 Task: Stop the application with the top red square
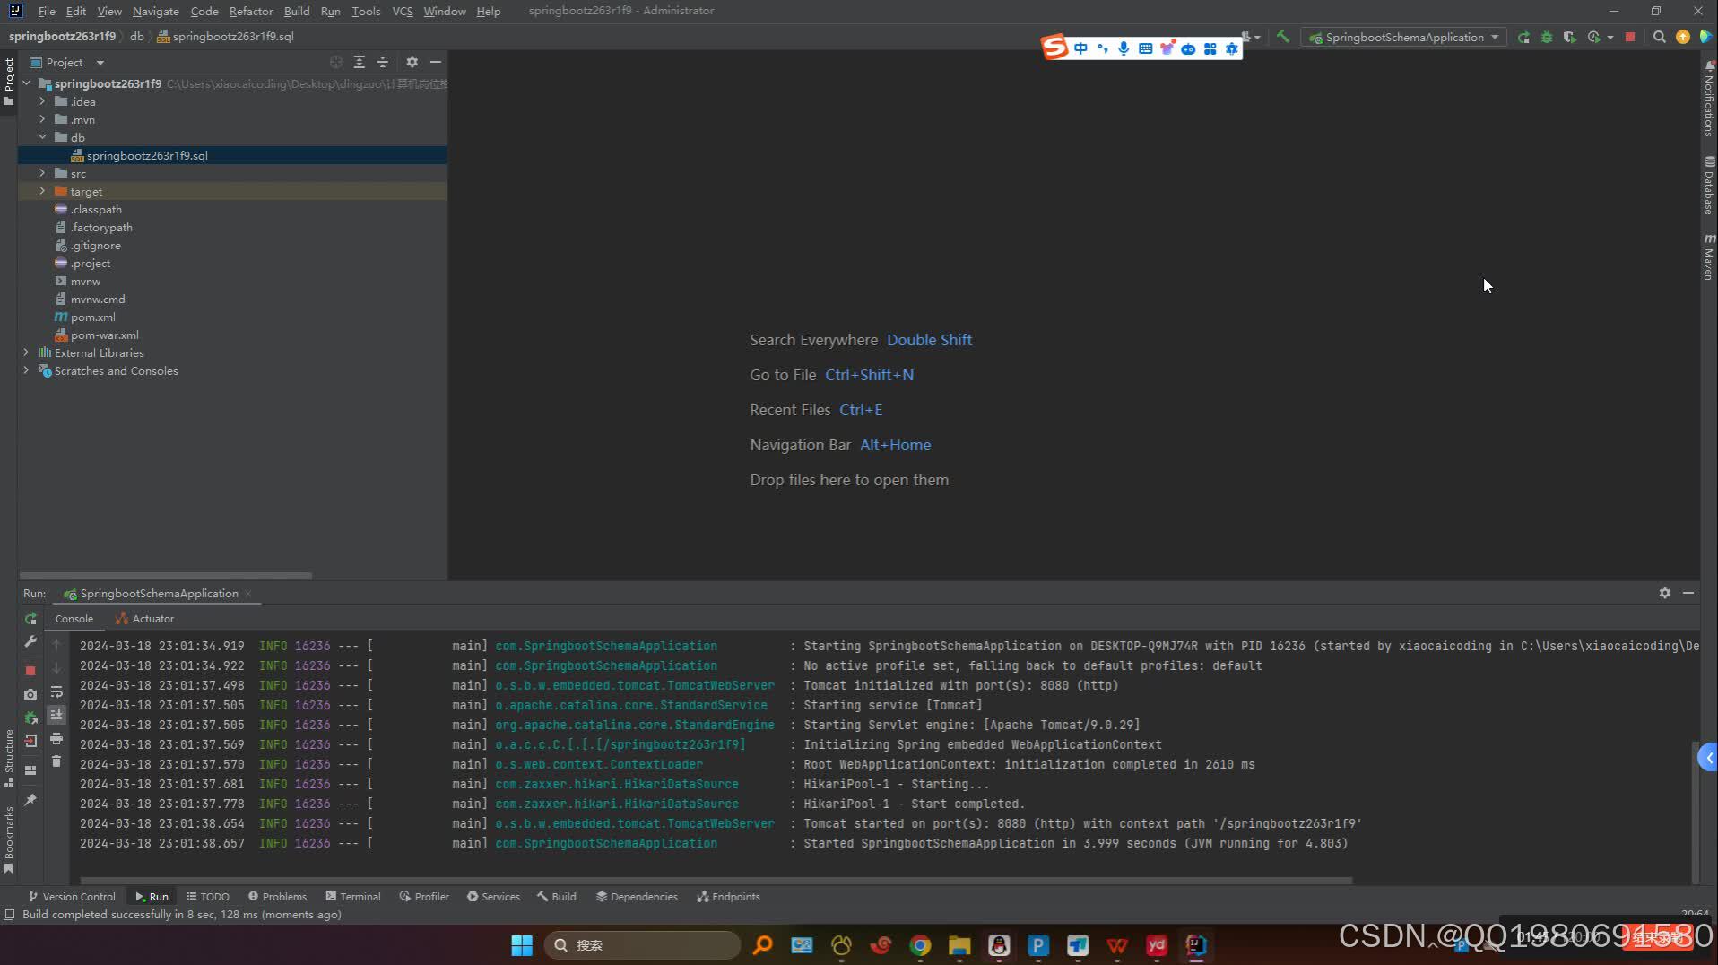(x=1630, y=37)
